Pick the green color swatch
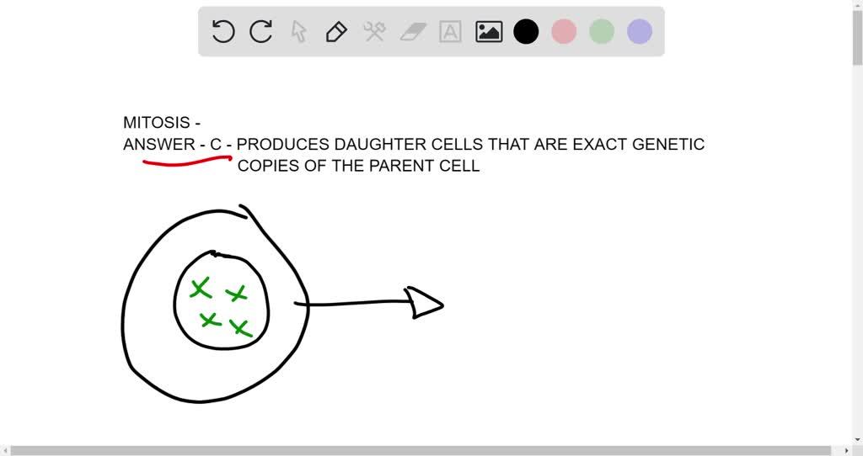This screenshot has height=456, width=863. pyautogui.click(x=602, y=32)
